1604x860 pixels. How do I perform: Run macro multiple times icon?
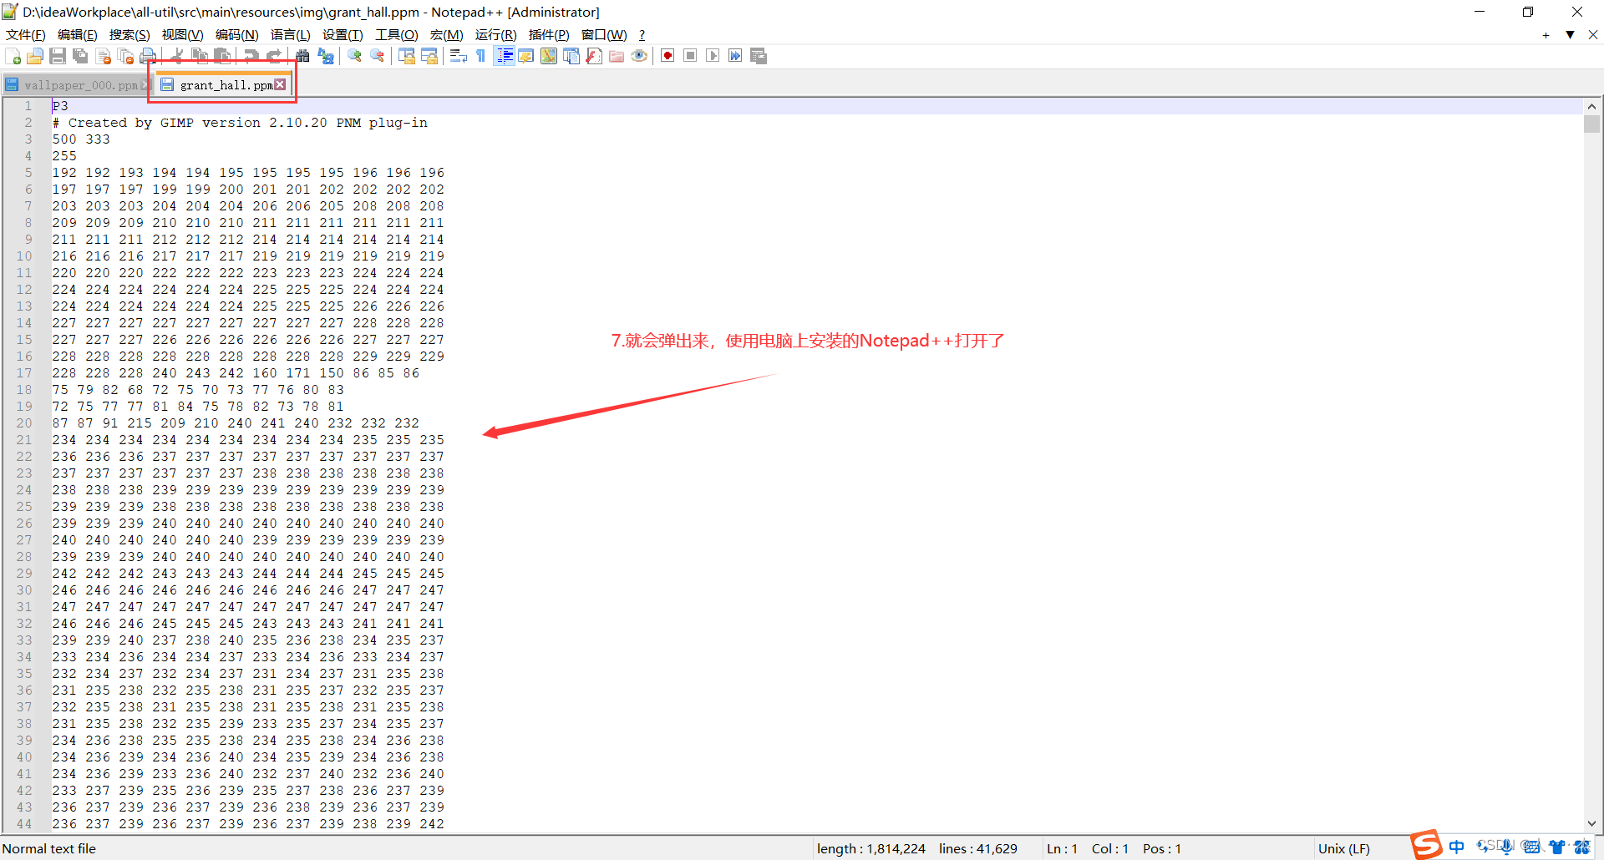pyautogui.click(x=735, y=56)
